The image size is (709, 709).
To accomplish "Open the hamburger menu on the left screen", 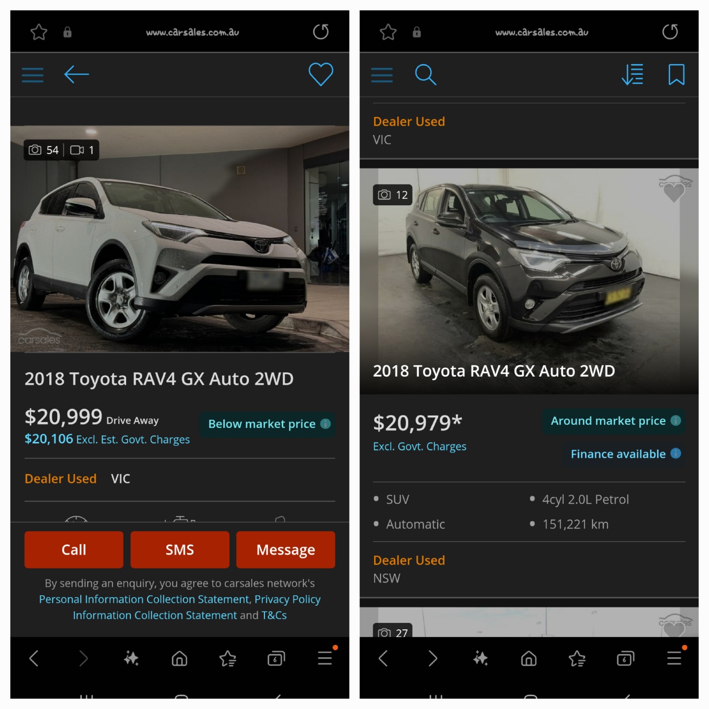I will pos(32,75).
